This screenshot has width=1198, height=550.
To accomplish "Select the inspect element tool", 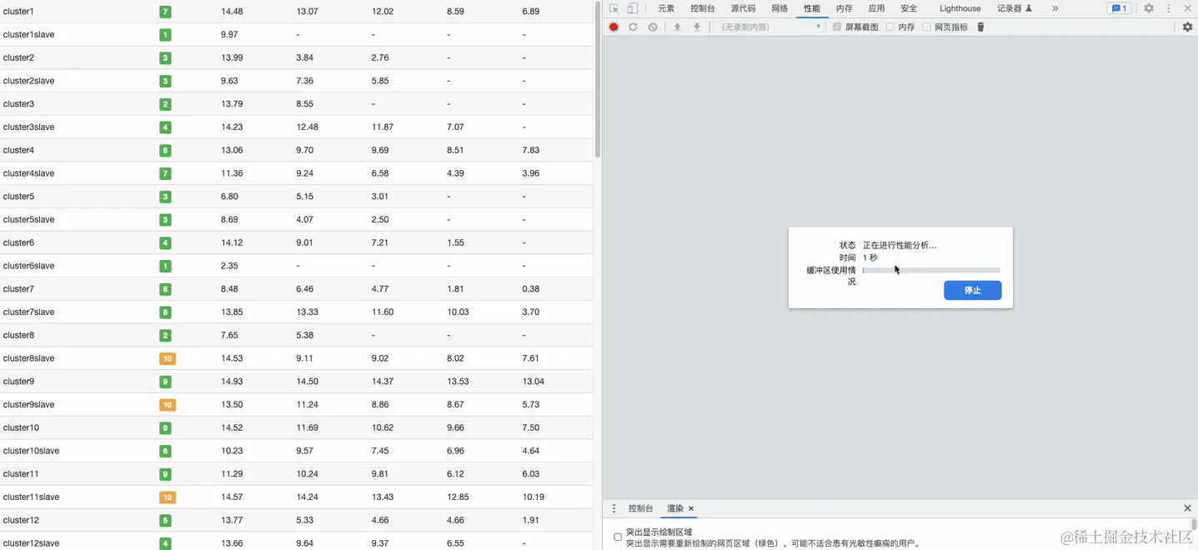I will tap(614, 7).
